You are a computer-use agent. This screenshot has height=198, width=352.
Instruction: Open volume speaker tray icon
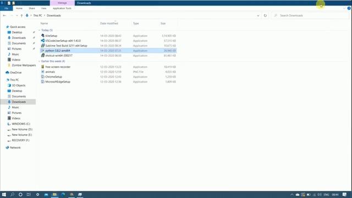point(320,195)
